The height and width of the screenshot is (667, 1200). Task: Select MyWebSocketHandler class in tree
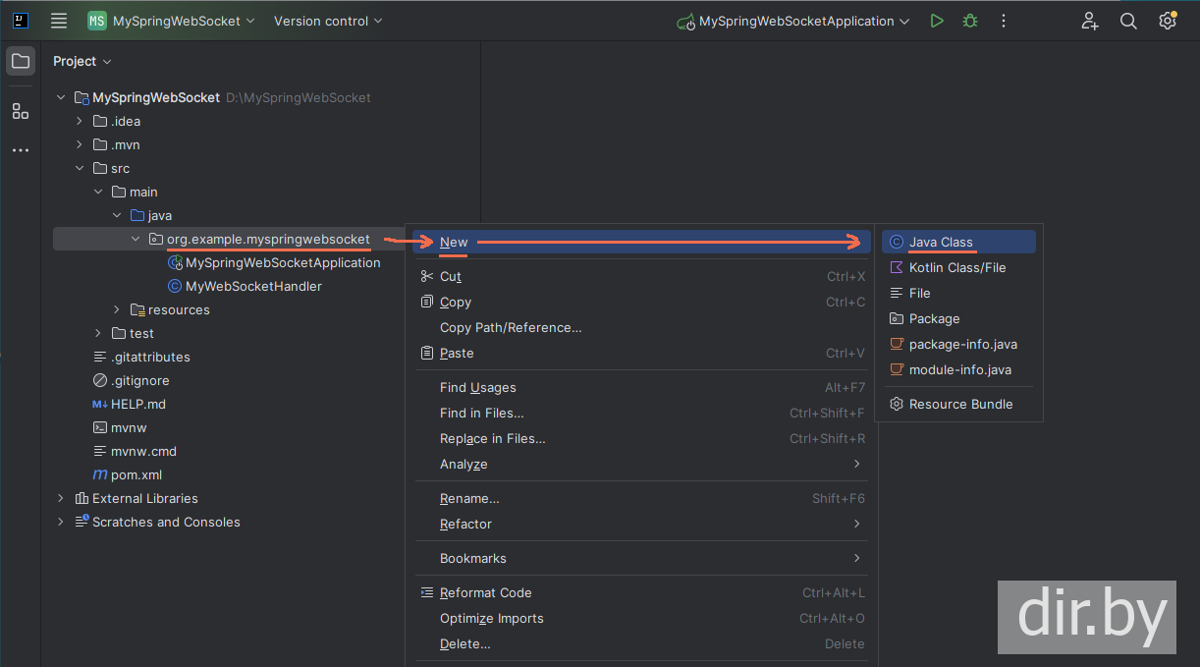pyautogui.click(x=253, y=286)
